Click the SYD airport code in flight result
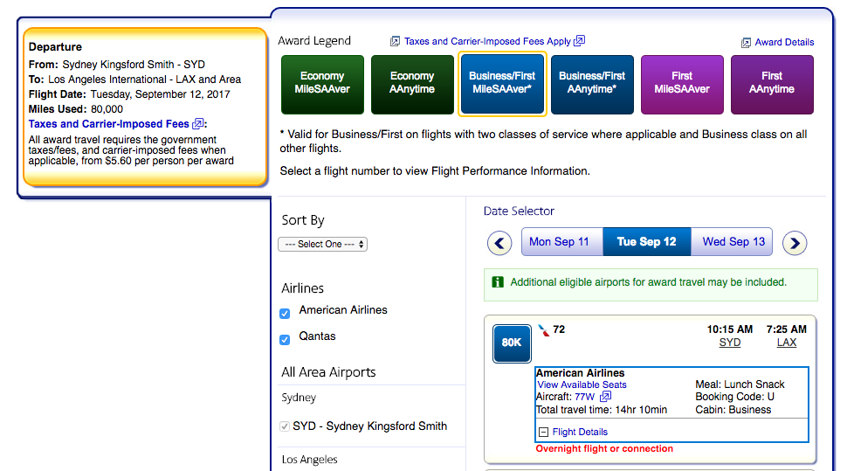 [730, 343]
